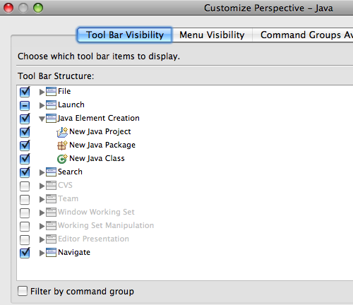Uncheck the Navigate checkbox
Viewport: 353px width, 305px height.
[x=25, y=253]
